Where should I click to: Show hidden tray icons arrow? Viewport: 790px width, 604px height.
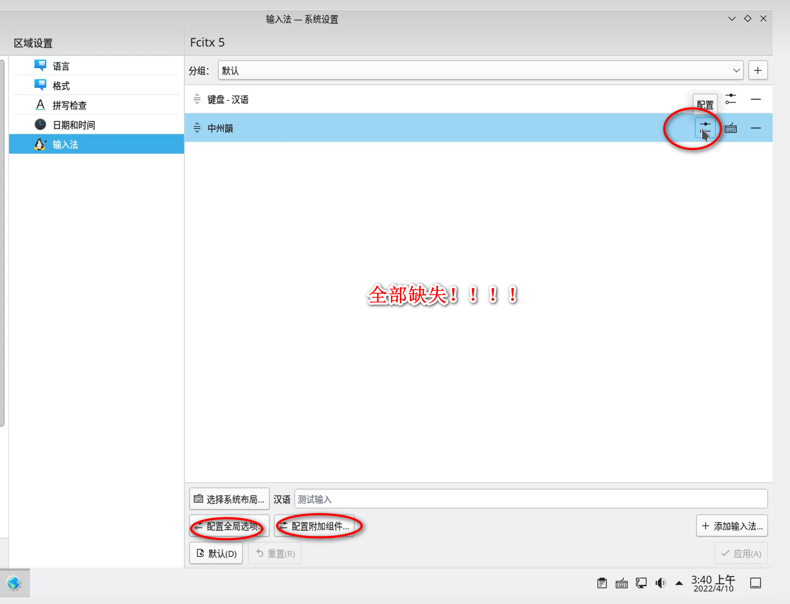click(679, 583)
